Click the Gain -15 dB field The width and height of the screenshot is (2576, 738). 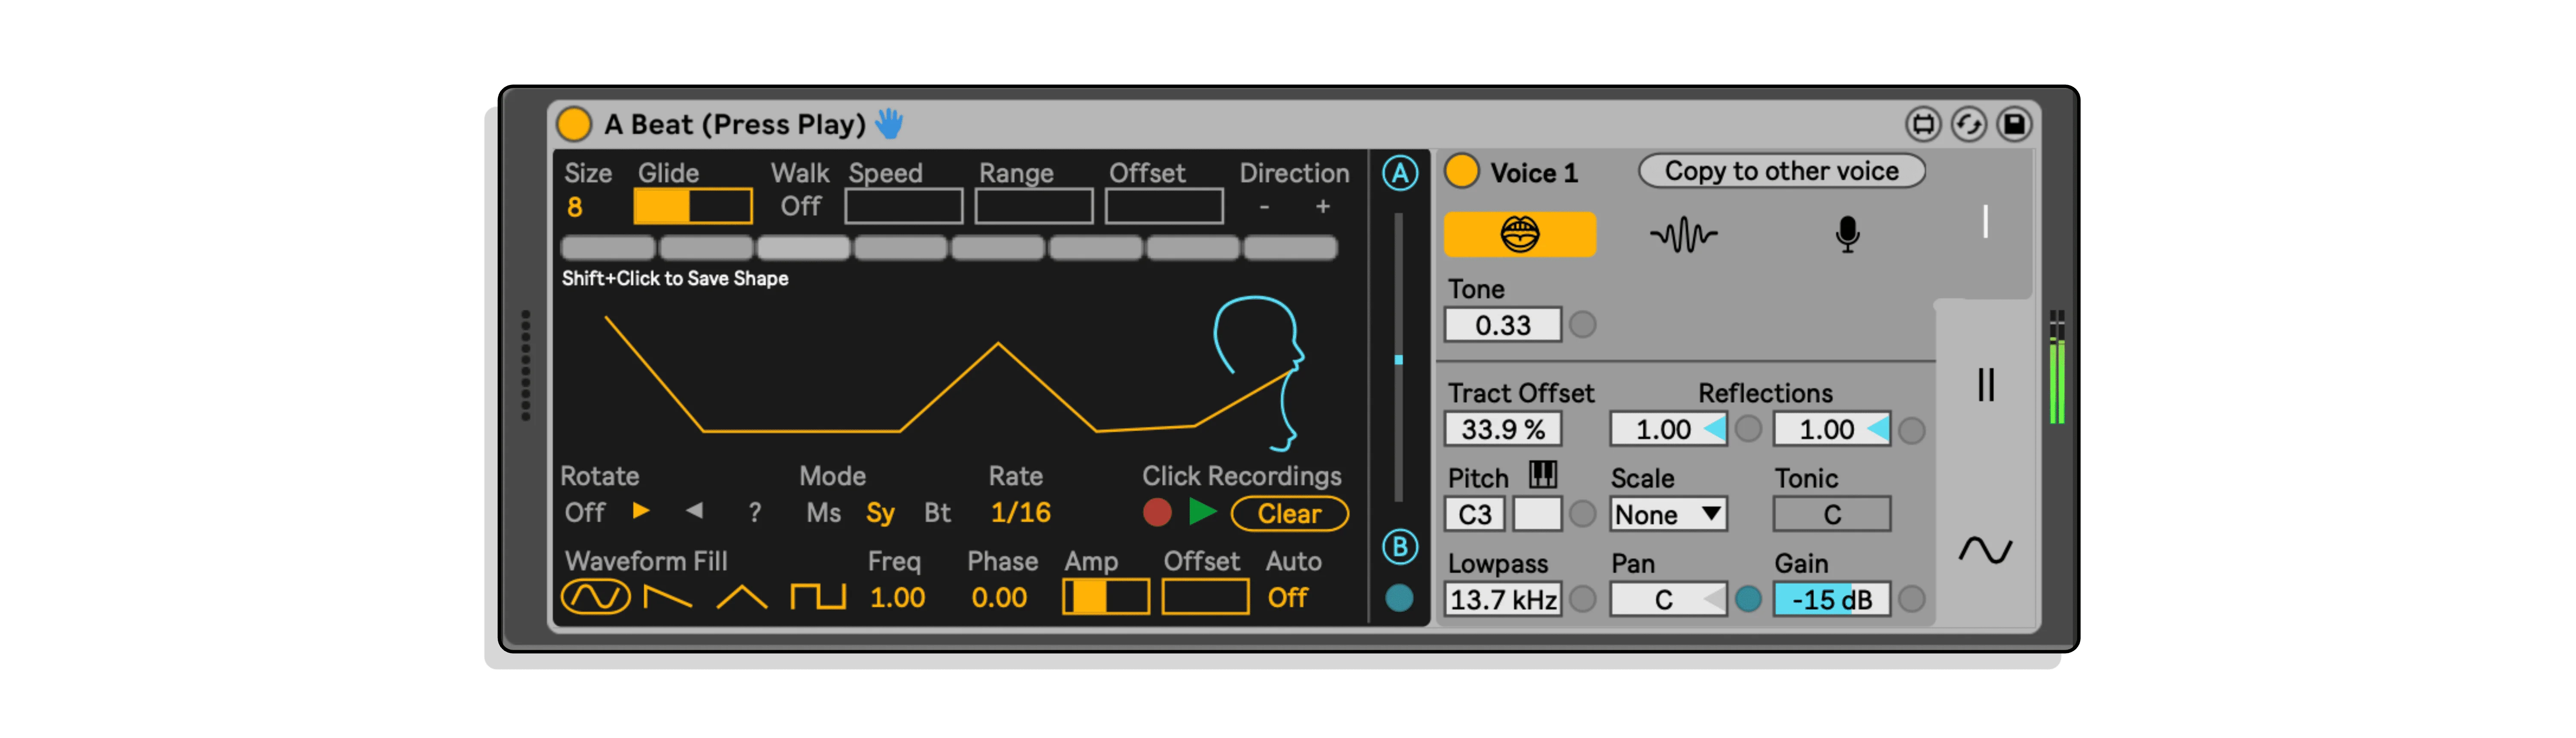pyautogui.click(x=1831, y=599)
